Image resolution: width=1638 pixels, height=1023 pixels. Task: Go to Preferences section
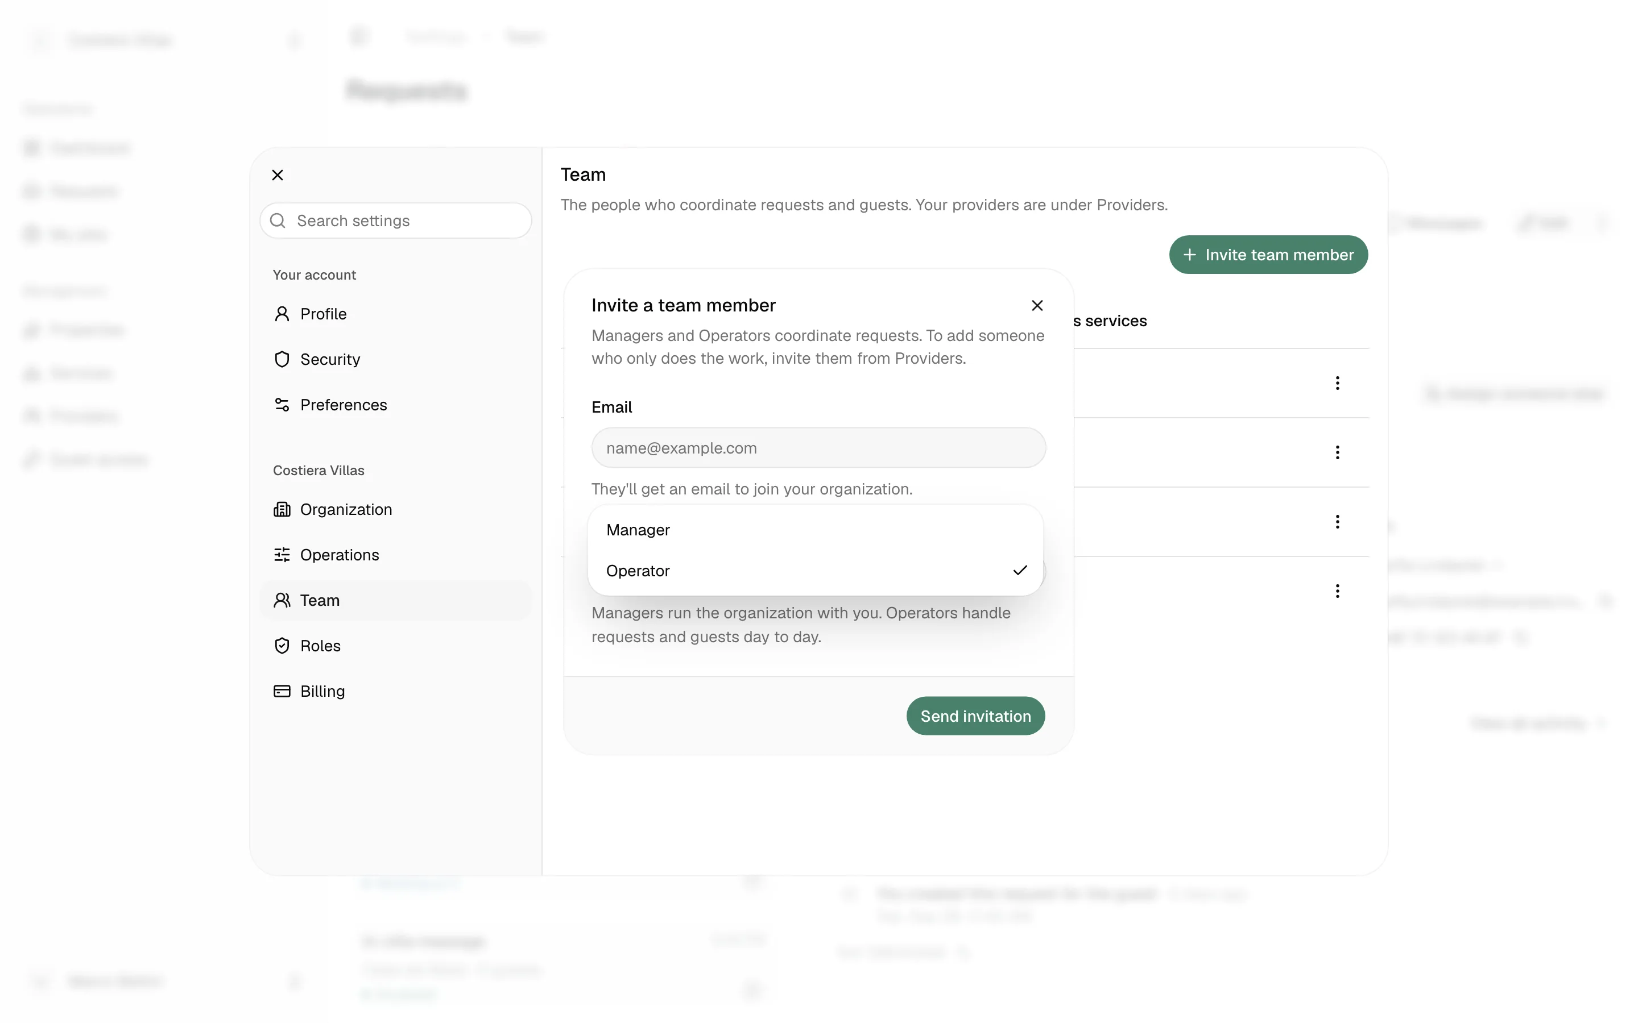pyautogui.click(x=395, y=405)
